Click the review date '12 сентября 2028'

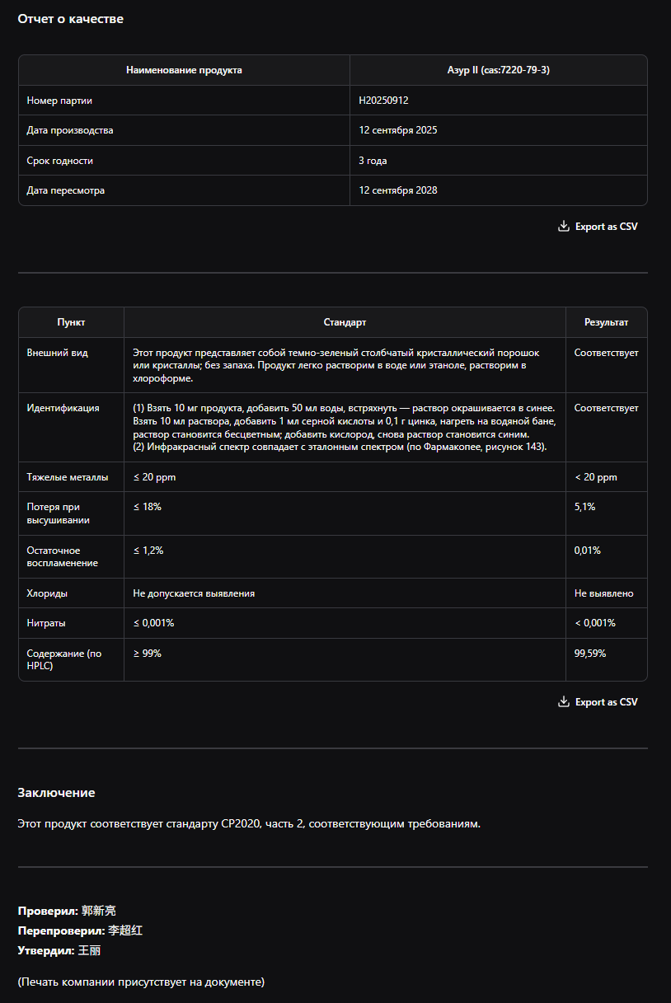click(x=397, y=190)
